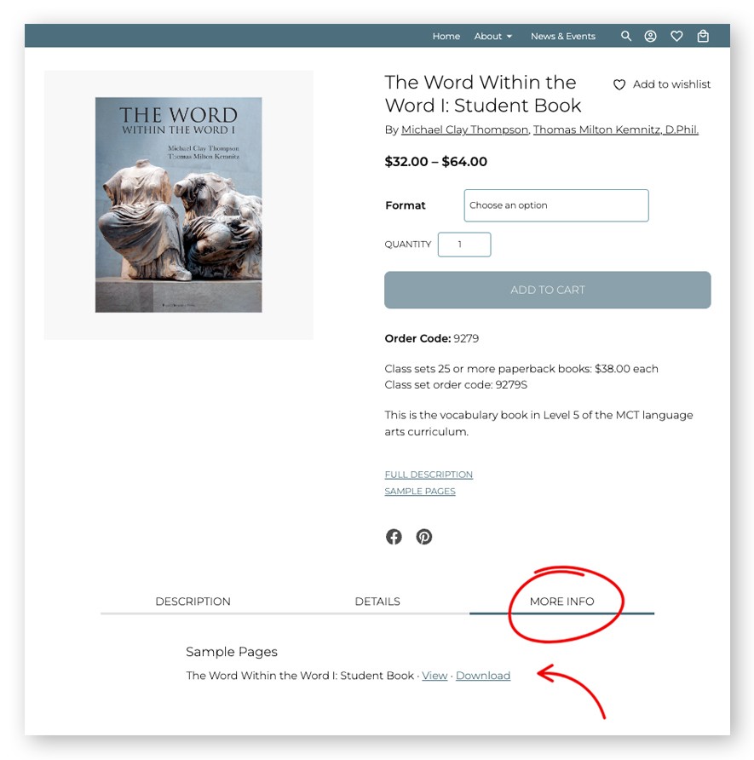
Task: Open the Full Description link
Action: click(x=429, y=475)
